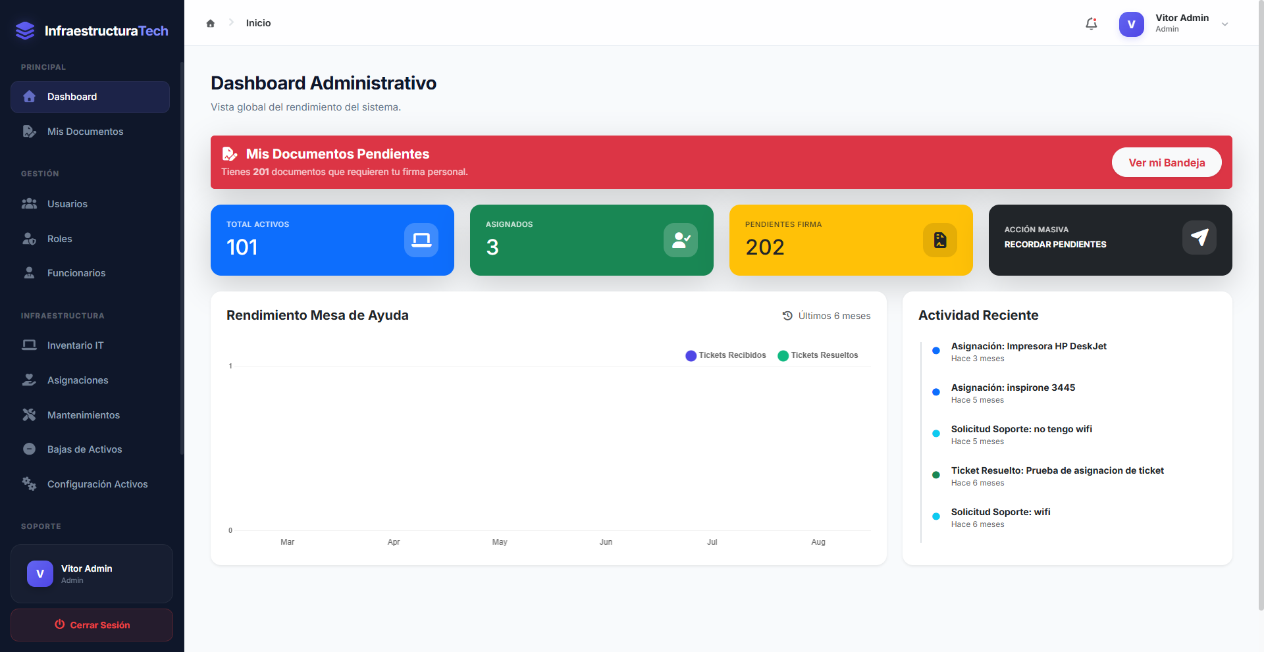Click the Bajas de Activos minus-circle icon
This screenshot has height=652, width=1264.
pos(29,449)
